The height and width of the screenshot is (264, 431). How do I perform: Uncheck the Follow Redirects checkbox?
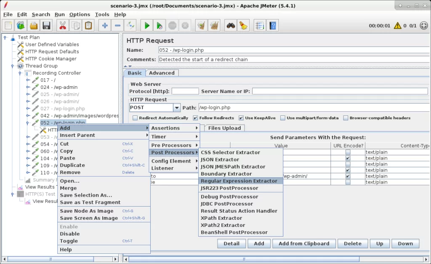[195, 118]
